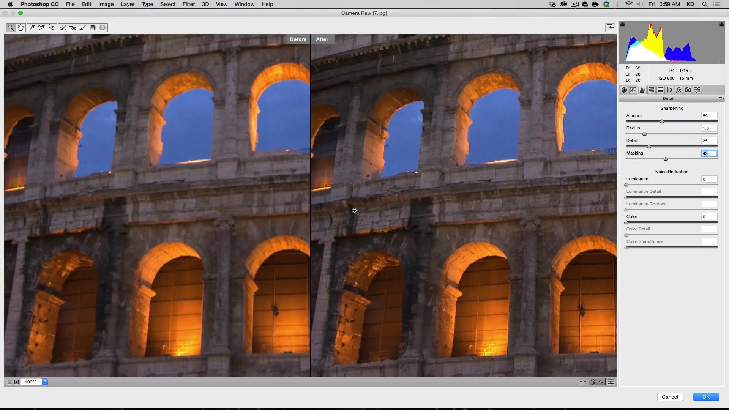Click Cancel to discard Camera Raw changes
The height and width of the screenshot is (410, 729).
[670, 396]
